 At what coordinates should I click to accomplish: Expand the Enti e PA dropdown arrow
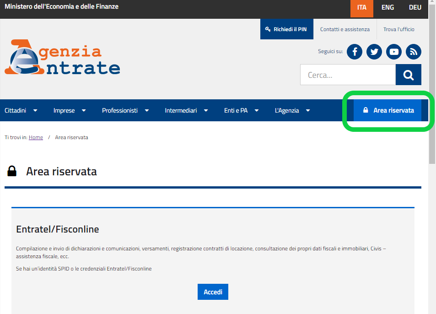pyautogui.click(x=257, y=110)
